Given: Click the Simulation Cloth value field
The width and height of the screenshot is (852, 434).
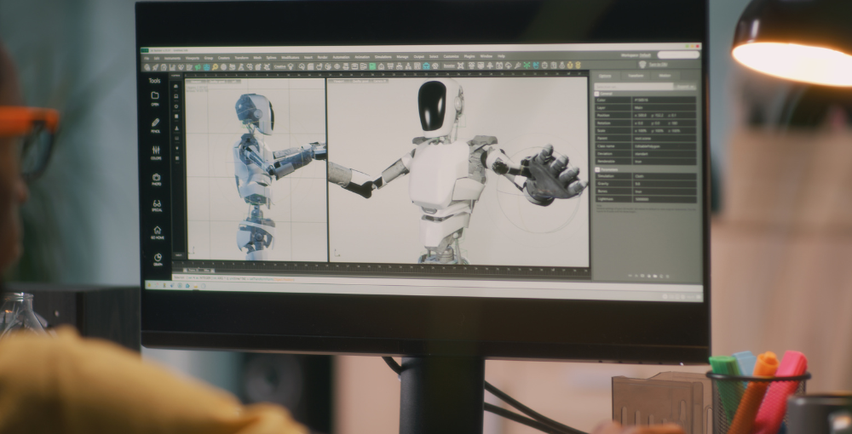Looking at the screenshot, I should [663, 176].
